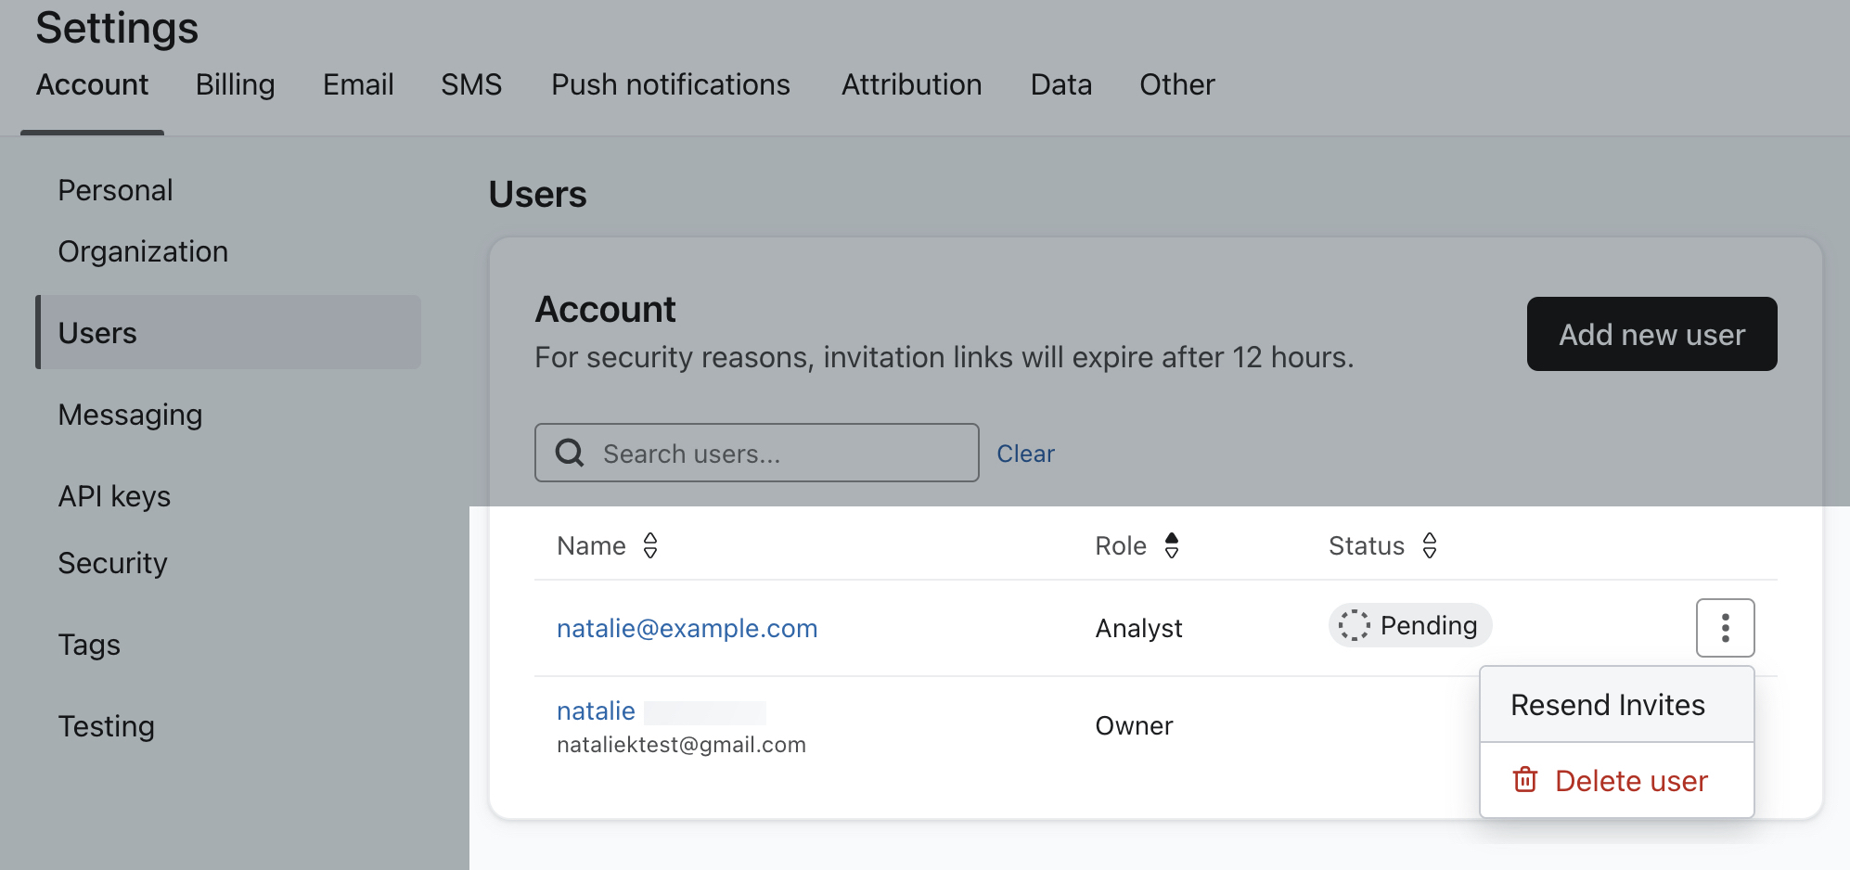
Task: Click the sort arrows beside the Name column
Action: pos(652,545)
